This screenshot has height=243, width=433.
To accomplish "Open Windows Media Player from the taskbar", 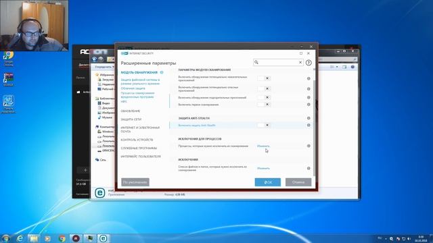I will click(47, 238).
